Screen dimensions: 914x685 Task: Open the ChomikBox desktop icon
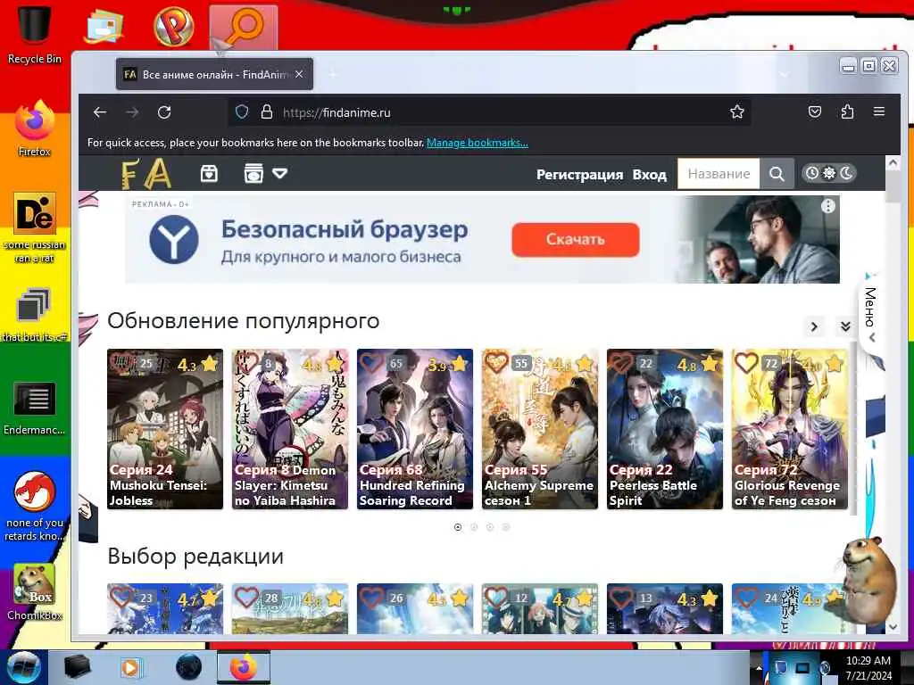tap(34, 592)
